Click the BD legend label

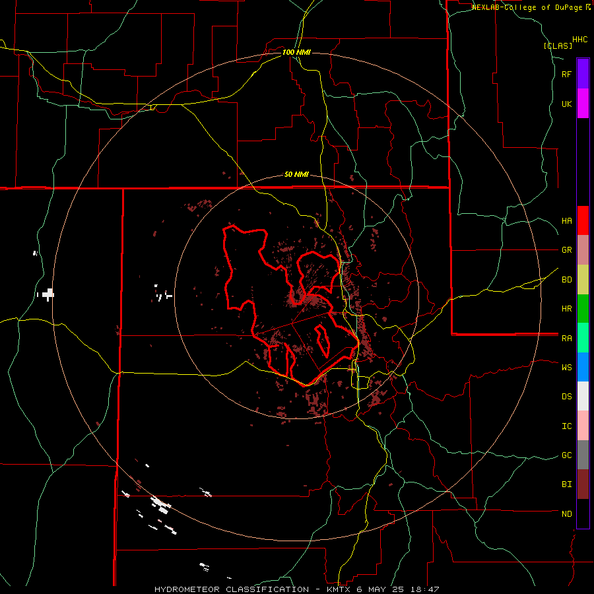pyautogui.click(x=566, y=280)
